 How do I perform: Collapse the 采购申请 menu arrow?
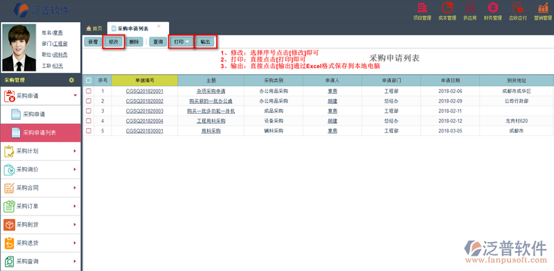coord(75,95)
